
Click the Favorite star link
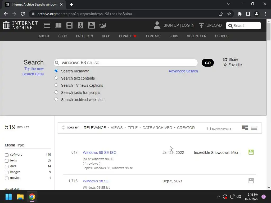[232, 65]
